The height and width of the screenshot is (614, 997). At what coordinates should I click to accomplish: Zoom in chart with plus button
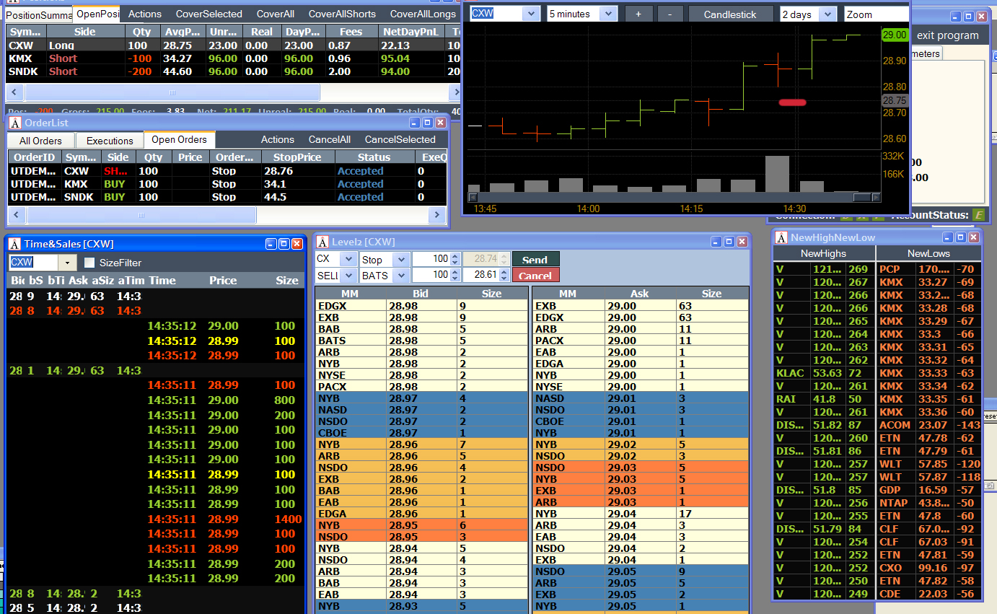pos(638,14)
